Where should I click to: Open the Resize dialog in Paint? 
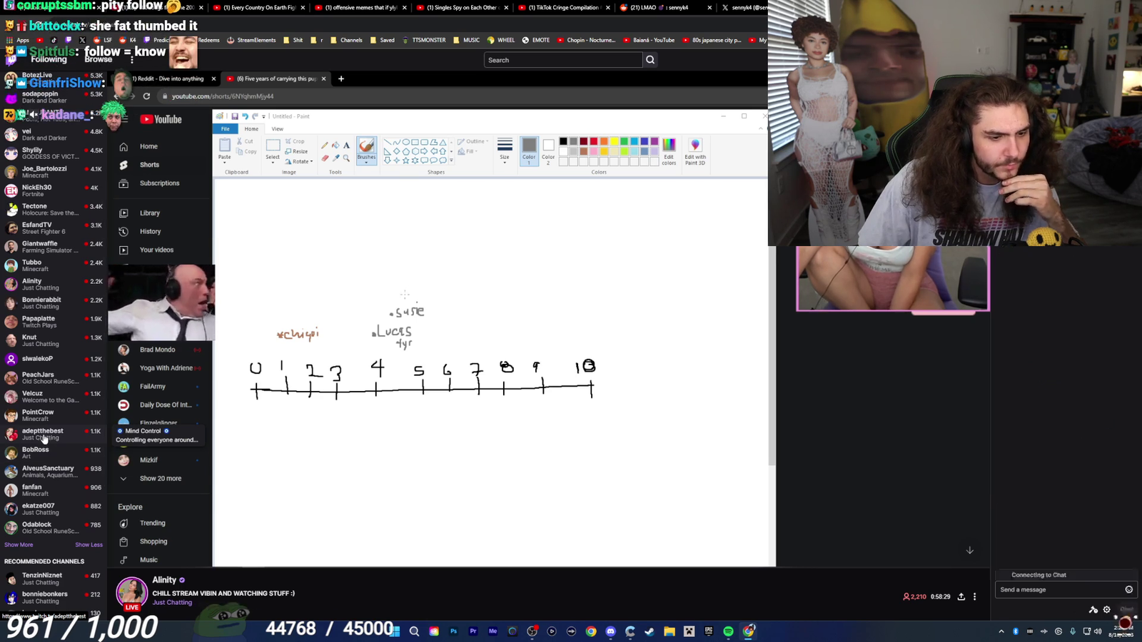tap(296, 151)
